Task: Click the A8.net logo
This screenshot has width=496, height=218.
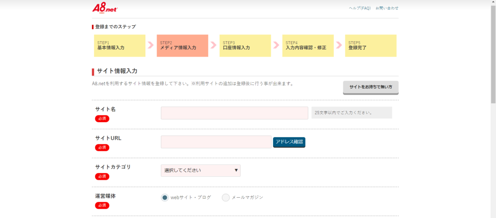Action: point(105,8)
